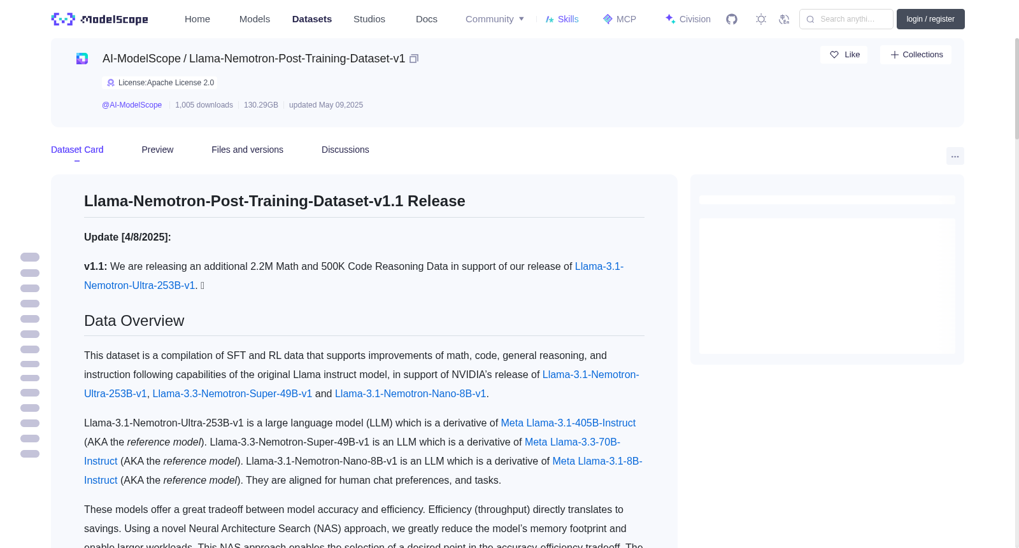Open the GitHub icon link
1019x548 pixels.
coord(732,19)
